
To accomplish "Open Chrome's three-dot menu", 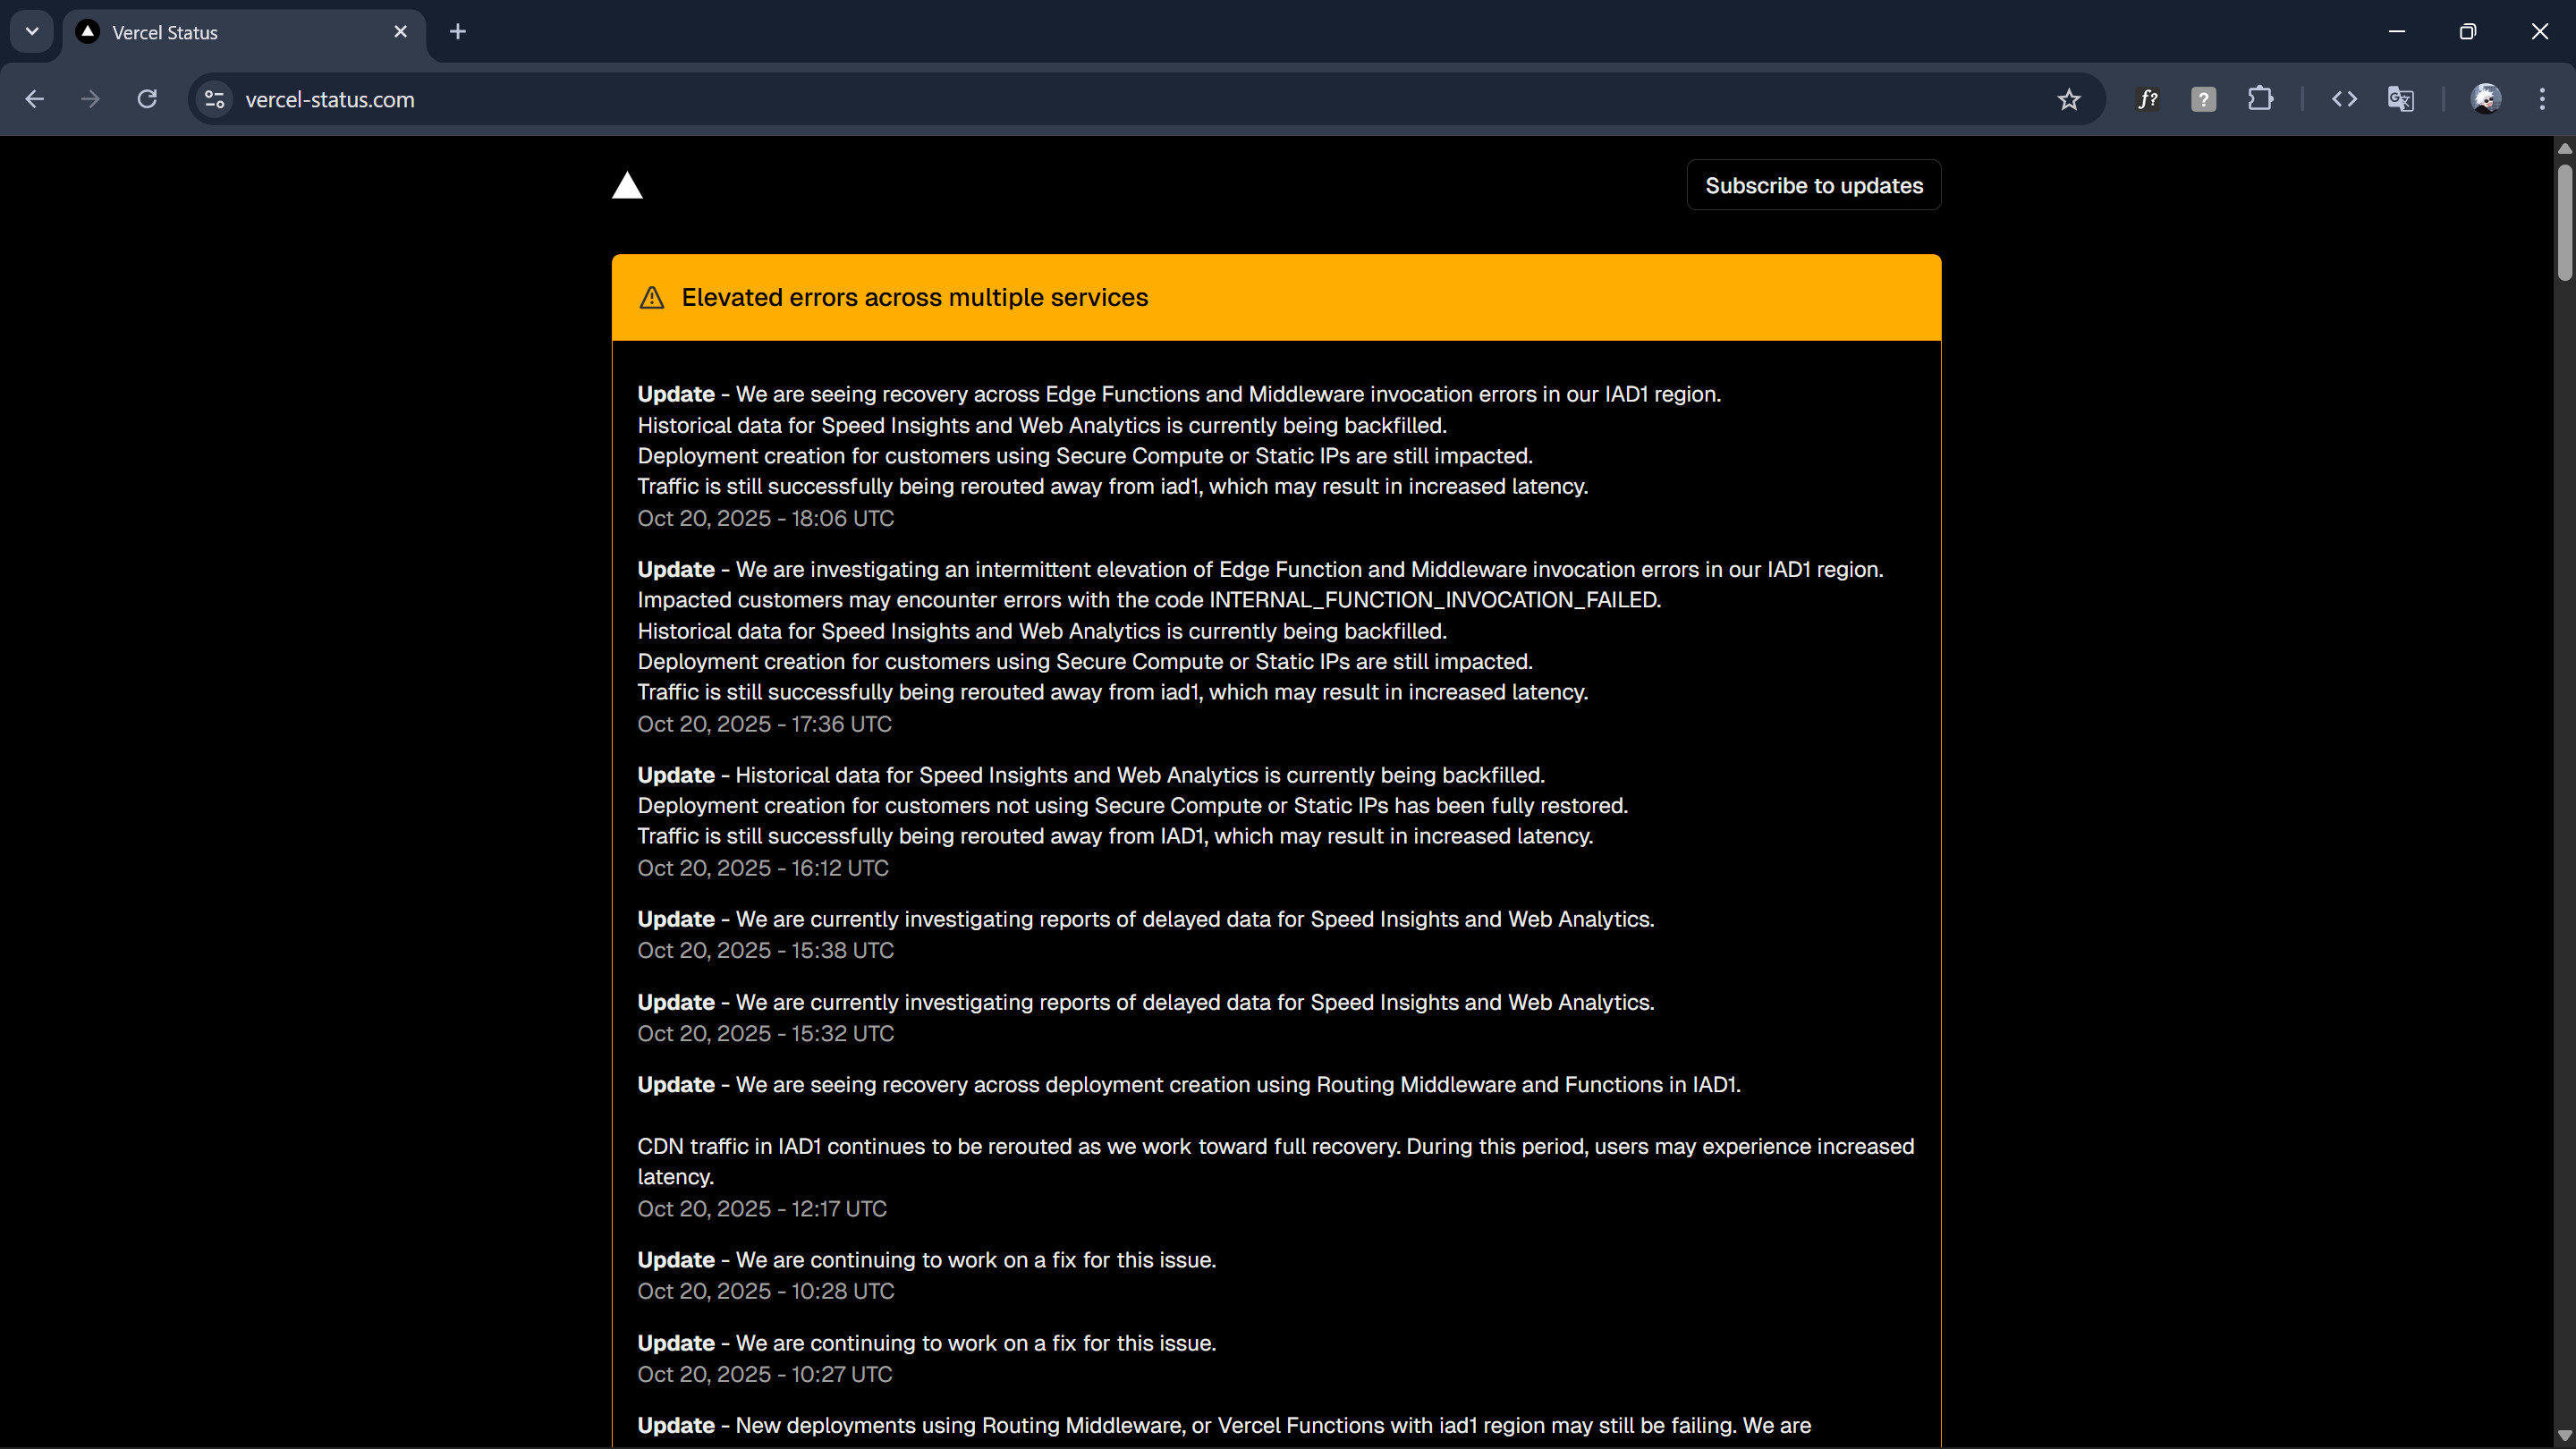I will pos(2543,98).
